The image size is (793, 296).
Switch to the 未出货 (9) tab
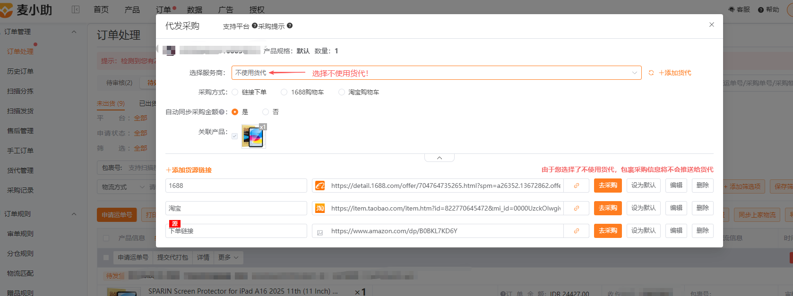111,103
